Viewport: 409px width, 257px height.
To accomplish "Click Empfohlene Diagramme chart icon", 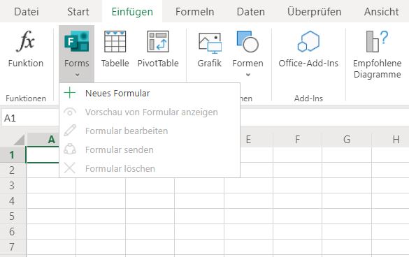I will [377, 41].
